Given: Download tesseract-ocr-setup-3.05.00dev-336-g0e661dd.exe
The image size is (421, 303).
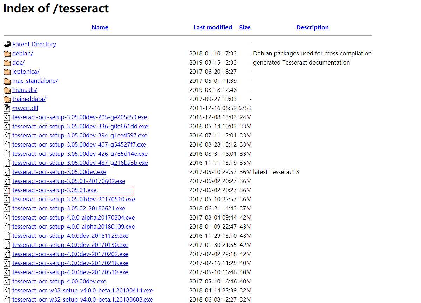Looking at the screenshot, I should (80, 126).
